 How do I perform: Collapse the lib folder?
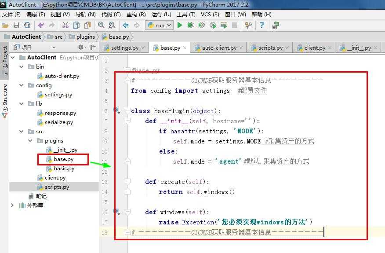pos(22,104)
